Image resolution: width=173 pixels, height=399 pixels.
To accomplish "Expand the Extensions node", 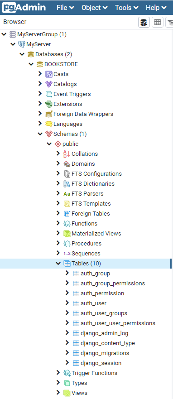I will (40, 104).
